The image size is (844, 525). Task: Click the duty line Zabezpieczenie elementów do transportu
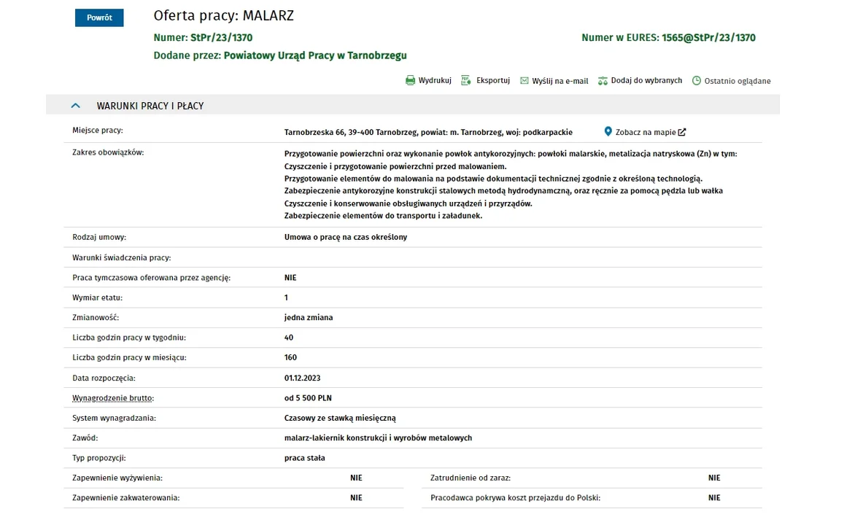coord(383,216)
